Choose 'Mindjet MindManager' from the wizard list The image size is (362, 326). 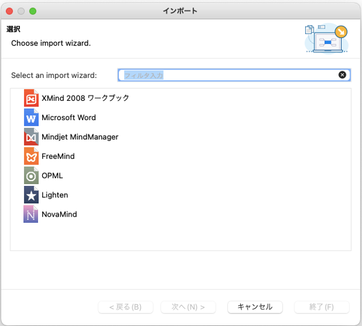coord(80,137)
